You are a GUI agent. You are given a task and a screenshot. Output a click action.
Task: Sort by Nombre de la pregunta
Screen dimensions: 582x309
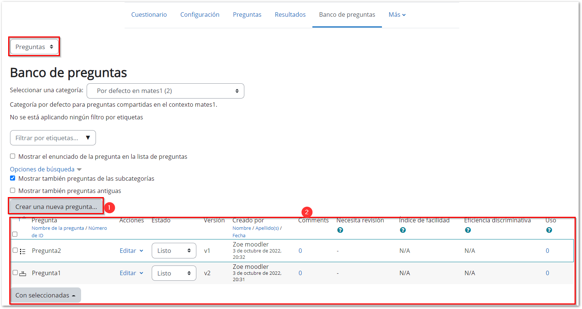(x=58, y=228)
